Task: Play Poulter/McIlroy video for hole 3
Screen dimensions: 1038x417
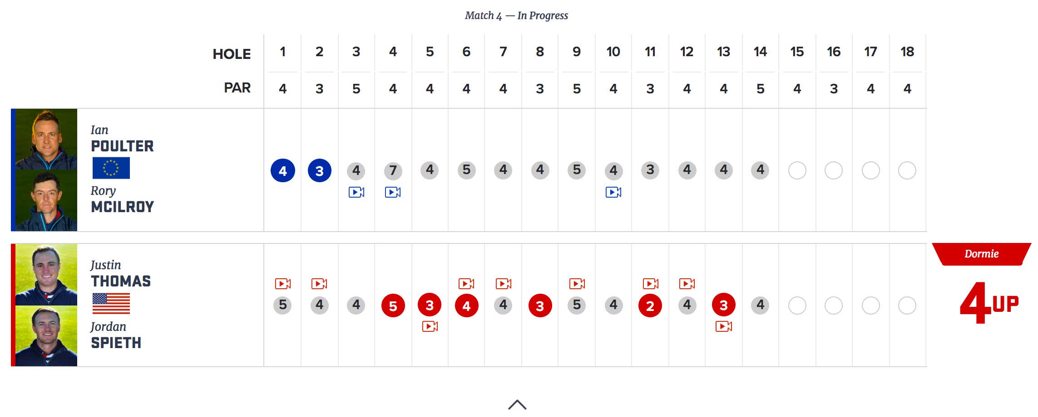Action: (356, 192)
